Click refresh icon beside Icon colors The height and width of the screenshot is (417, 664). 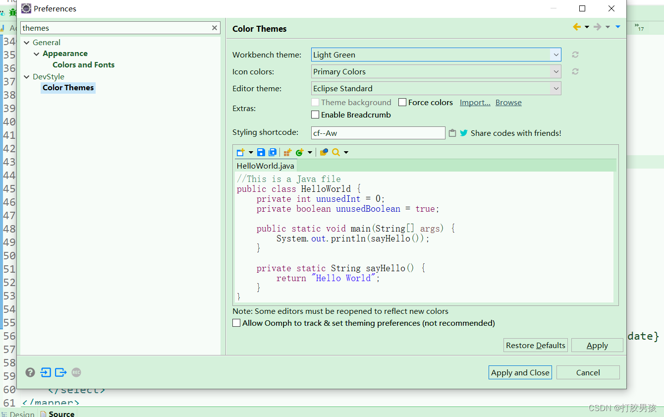coord(575,71)
